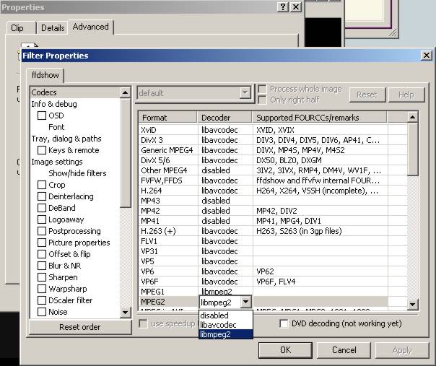The height and width of the screenshot is (366, 436).
Task: Toggle the Sharpen filter checkbox
Action: (43, 277)
